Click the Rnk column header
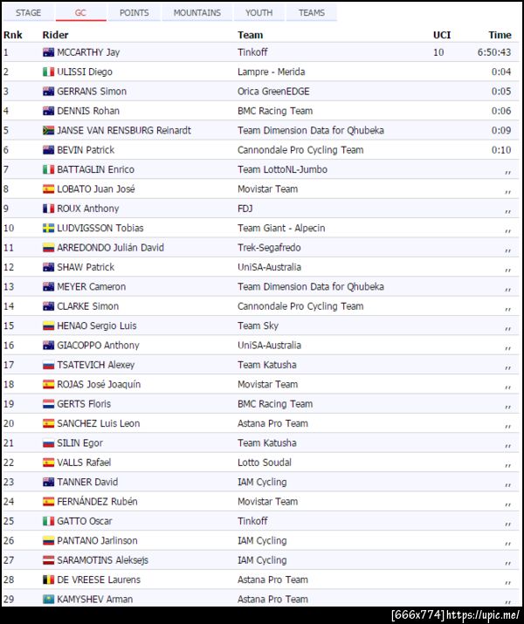The height and width of the screenshot is (624, 524). [x=13, y=35]
